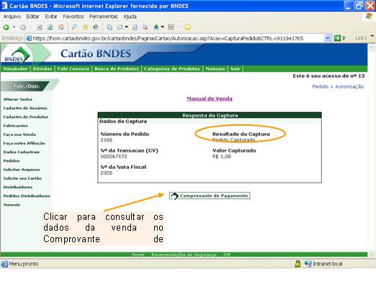The image size is (376, 281).
Task: Click the BNDES logo in header
Action: [17, 55]
